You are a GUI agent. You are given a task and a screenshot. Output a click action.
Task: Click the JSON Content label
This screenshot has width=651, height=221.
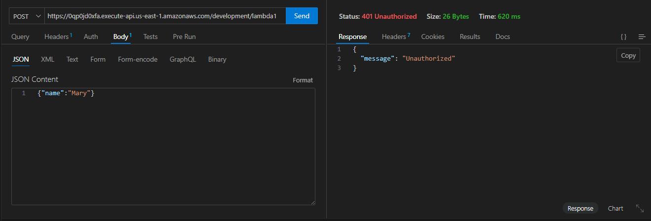(x=34, y=79)
